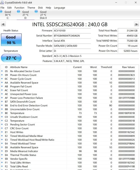The width and height of the screenshot is (140, 170).
Task: Open the File menu
Action: tap(2, 8)
